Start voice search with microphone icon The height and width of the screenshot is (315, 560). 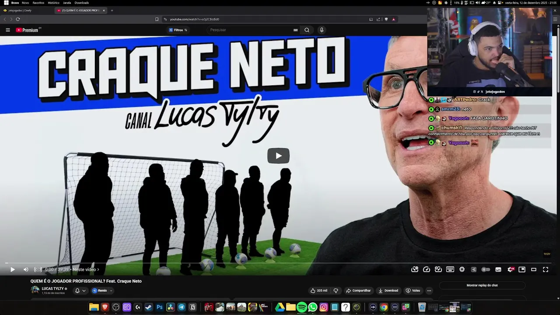(x=322, y=30)
